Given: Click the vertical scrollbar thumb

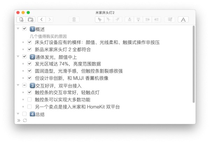Looking at the screenshot, I should pyautogui.click(x=194, y=64).
